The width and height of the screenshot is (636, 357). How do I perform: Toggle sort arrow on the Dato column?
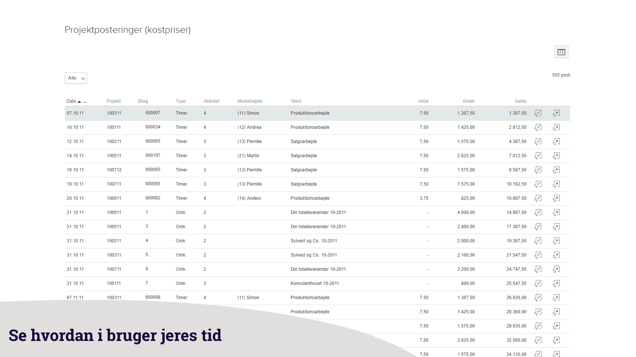click(x=79, y=102)
